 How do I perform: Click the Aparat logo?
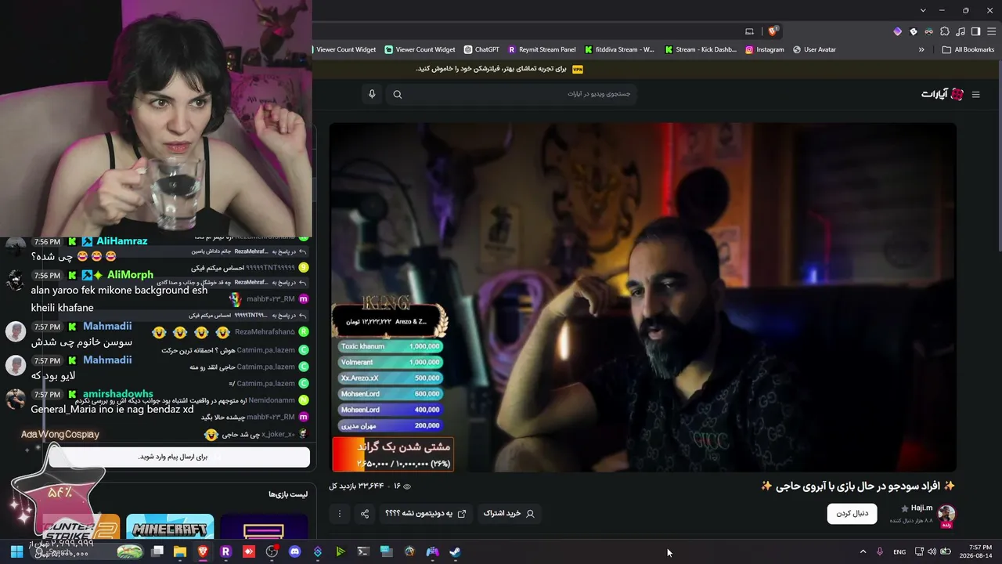tap(943, 95)
